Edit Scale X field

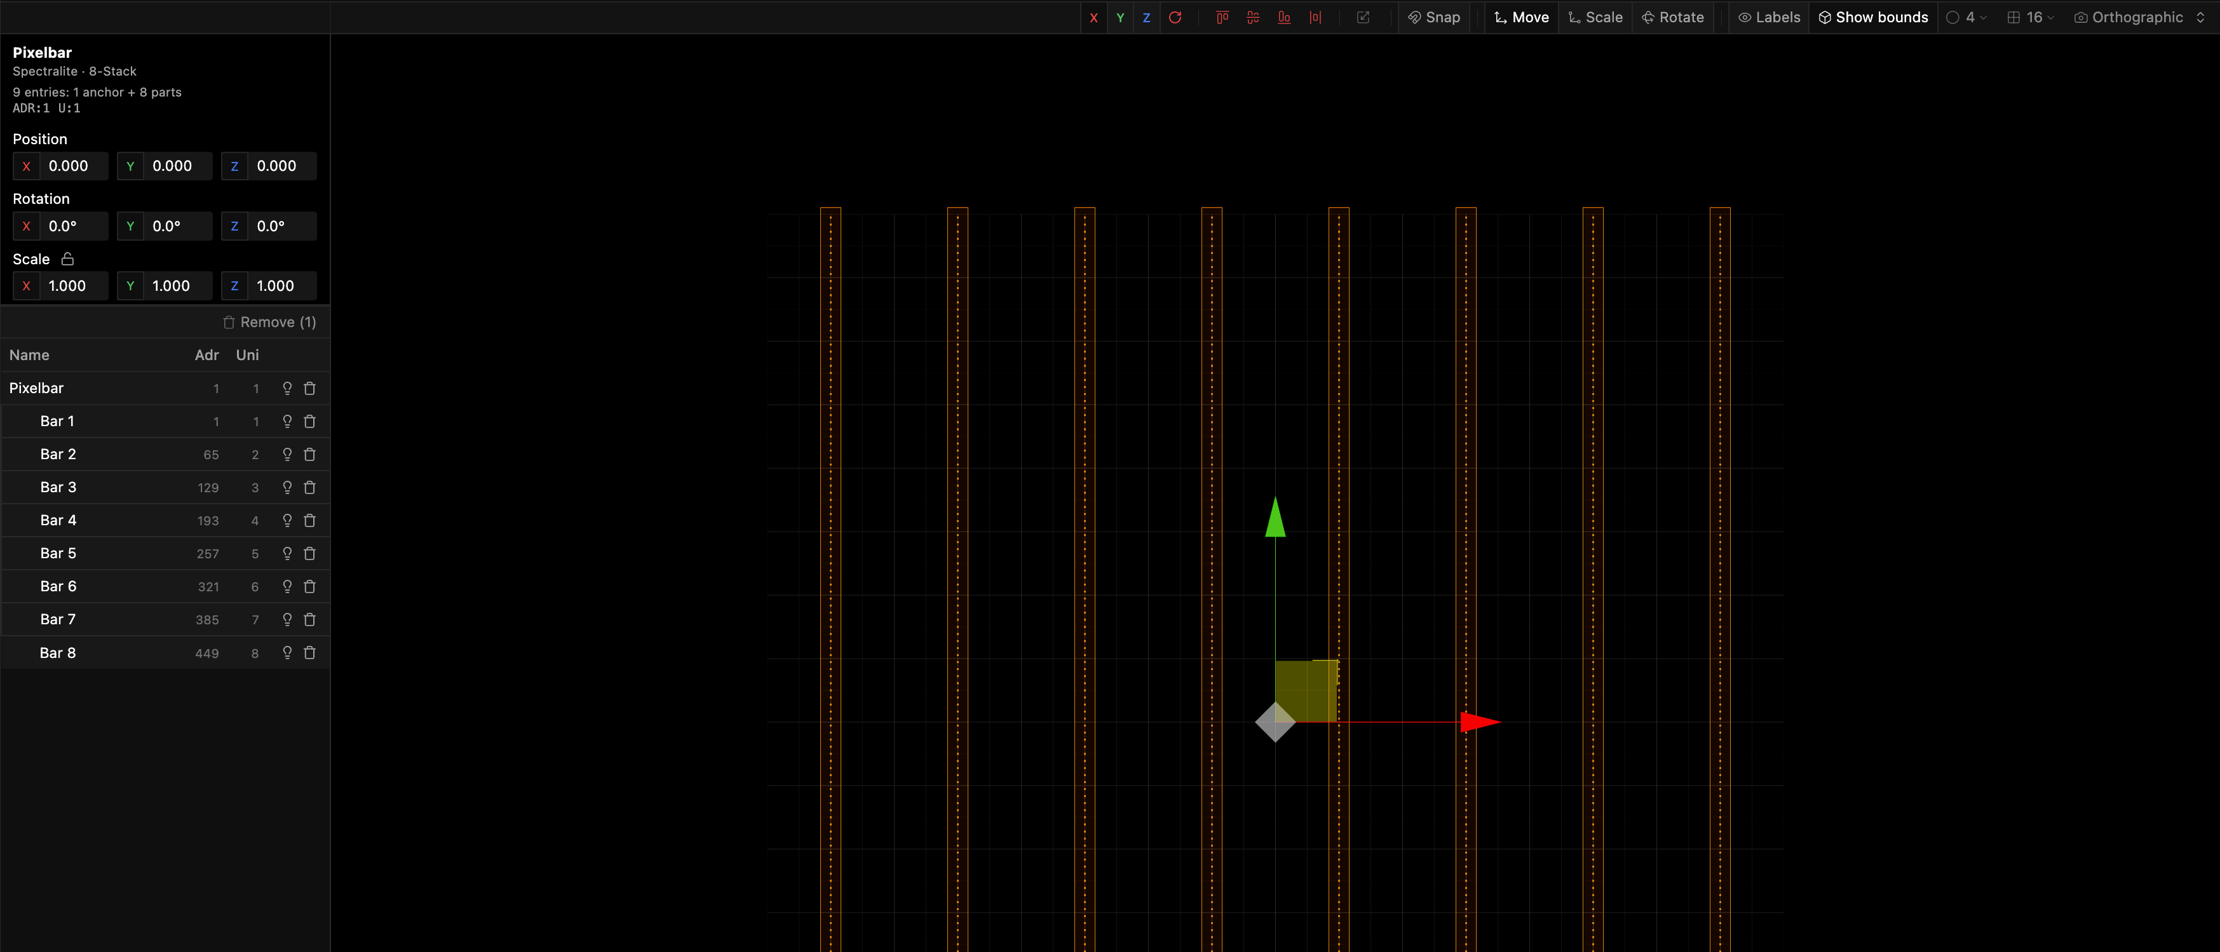point(60,286)
